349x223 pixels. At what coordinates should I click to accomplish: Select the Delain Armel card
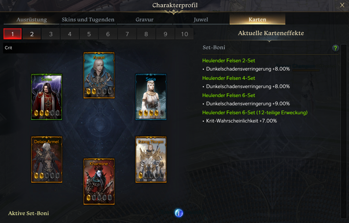pyautogui.click(x=46, y=160)
